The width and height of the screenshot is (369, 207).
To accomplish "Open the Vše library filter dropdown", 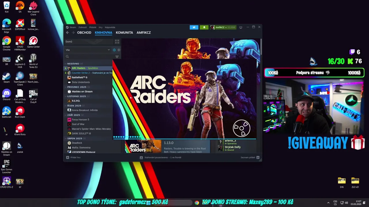I will tap(88, 50).
